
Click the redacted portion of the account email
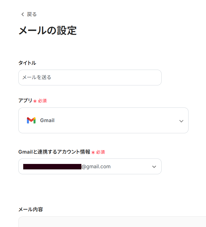52,167
